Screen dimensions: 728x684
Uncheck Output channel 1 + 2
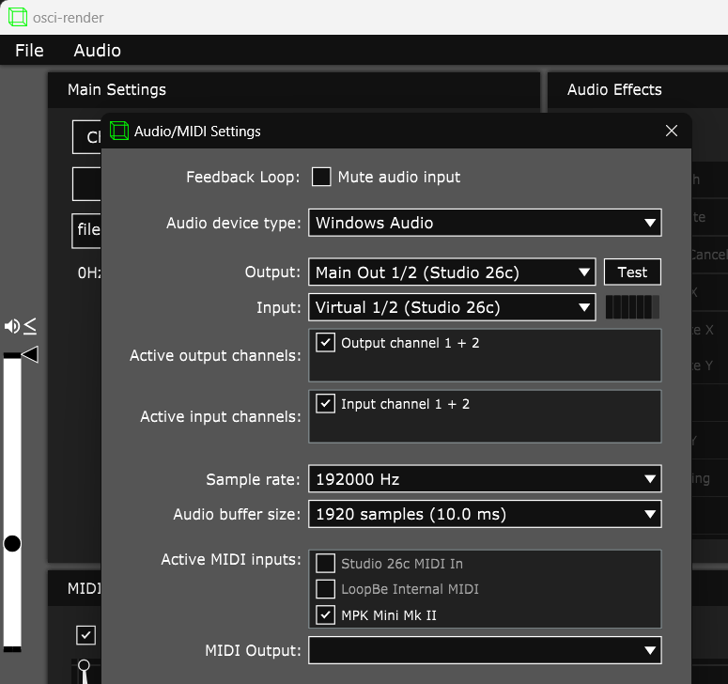pos(325,343)
